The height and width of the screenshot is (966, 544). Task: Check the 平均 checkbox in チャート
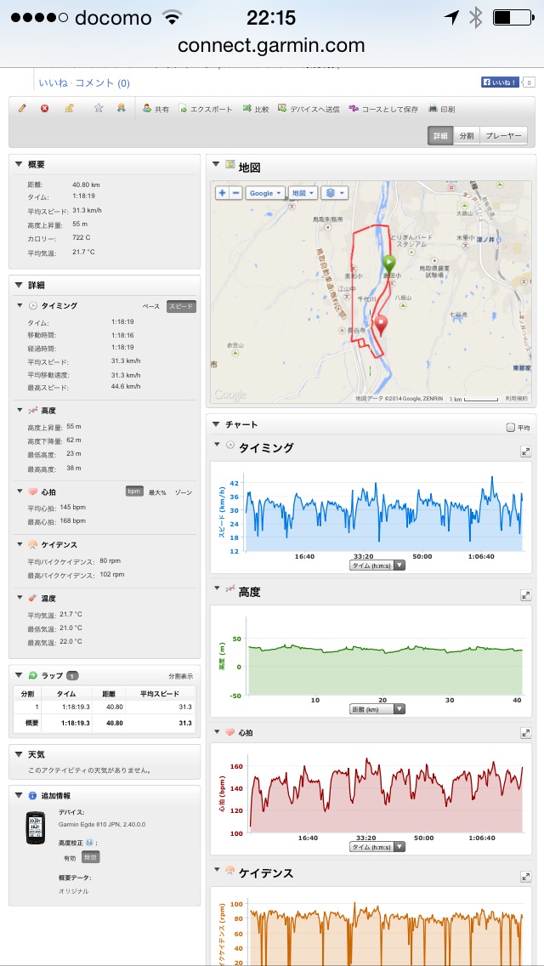point(510,428)
